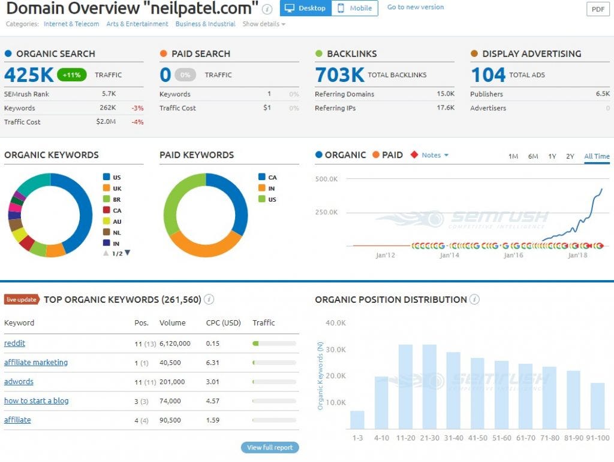614x462 pixels.
Task: Click the 1-3 position bar
Action: 357,420
